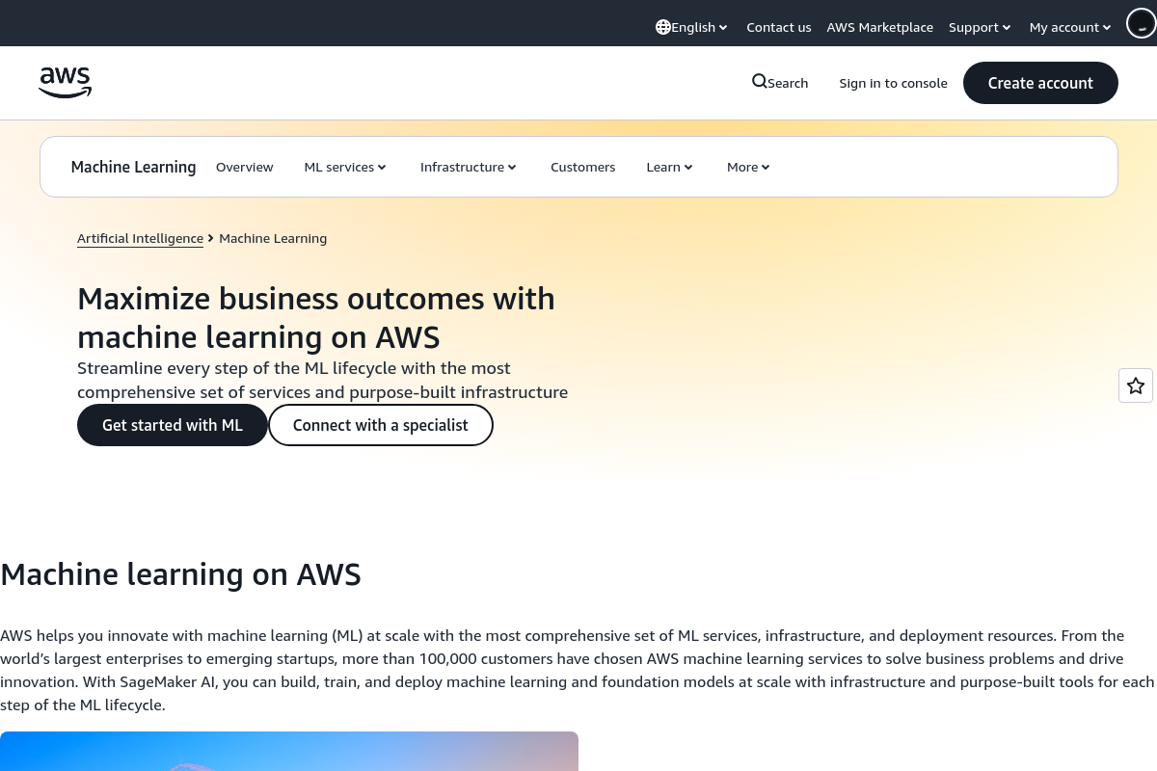Image resolution: width=1157 pixels, height=771 pixels.
Task: Open the profile avatar icon
Action: click(x=1142, y=24)
